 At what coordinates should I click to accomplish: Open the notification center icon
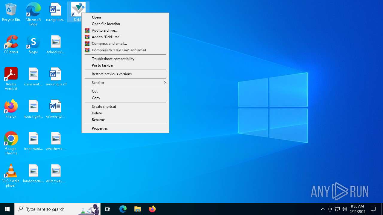373,209
